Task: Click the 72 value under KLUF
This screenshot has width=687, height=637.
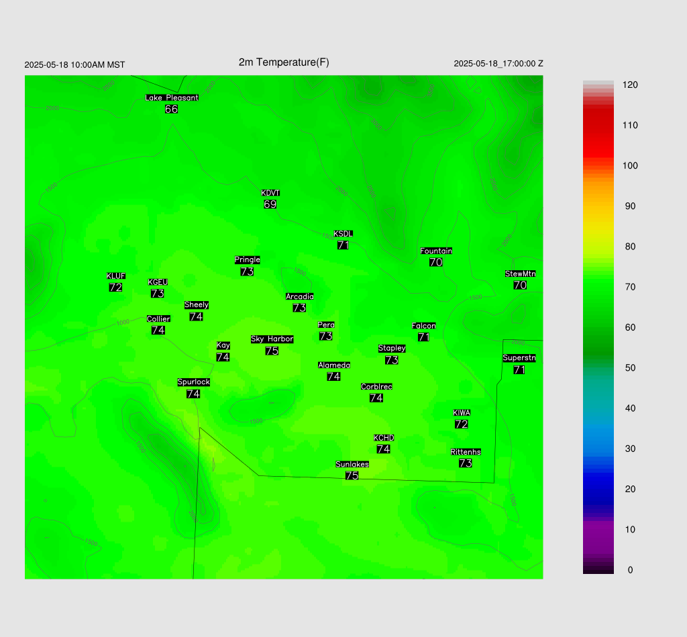Action: pos(115,287)
